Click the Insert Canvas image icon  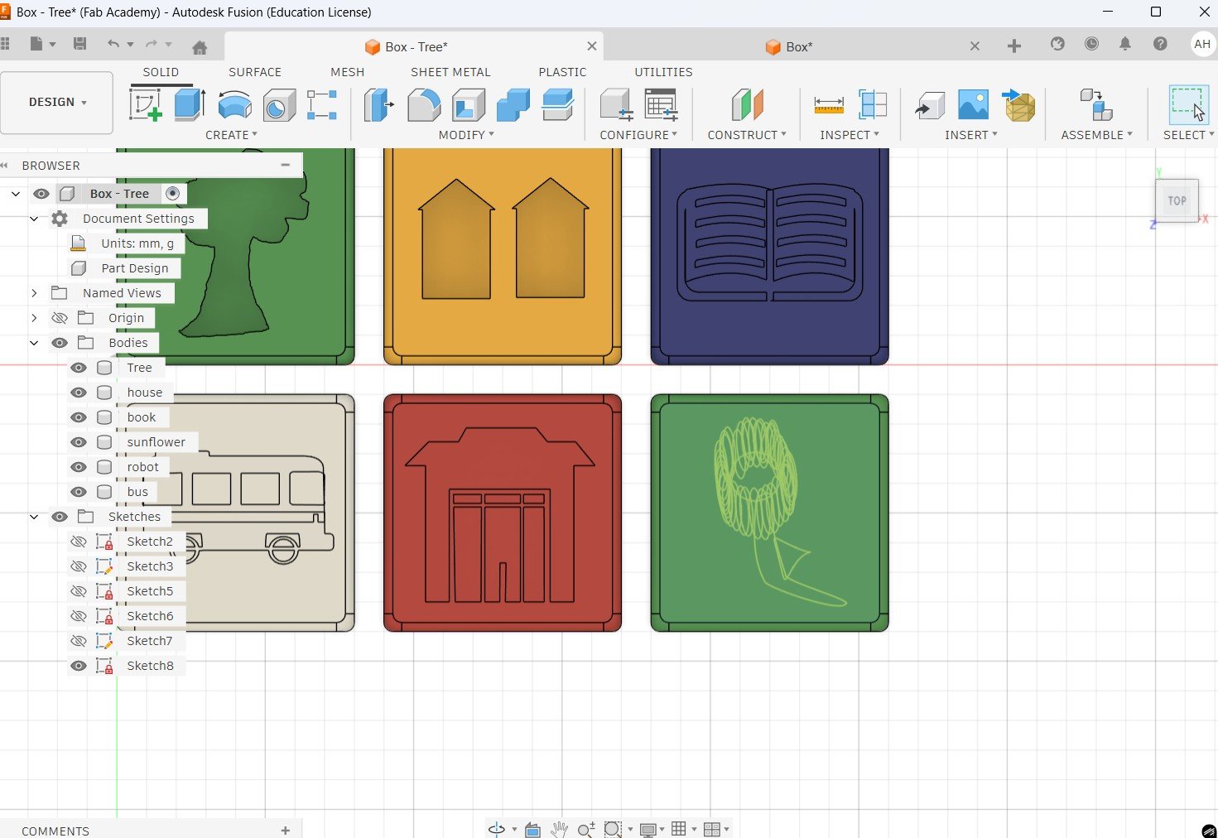coord(973,105)
